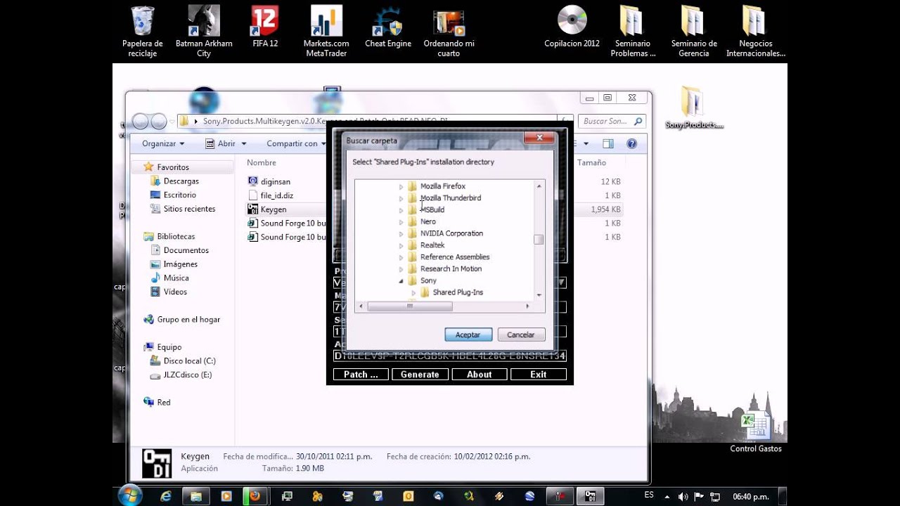Toggle the Explorer preview pane icon
The height and width of the screenshot is (506, 900).
pyautogui.click(x=608, y=143)
